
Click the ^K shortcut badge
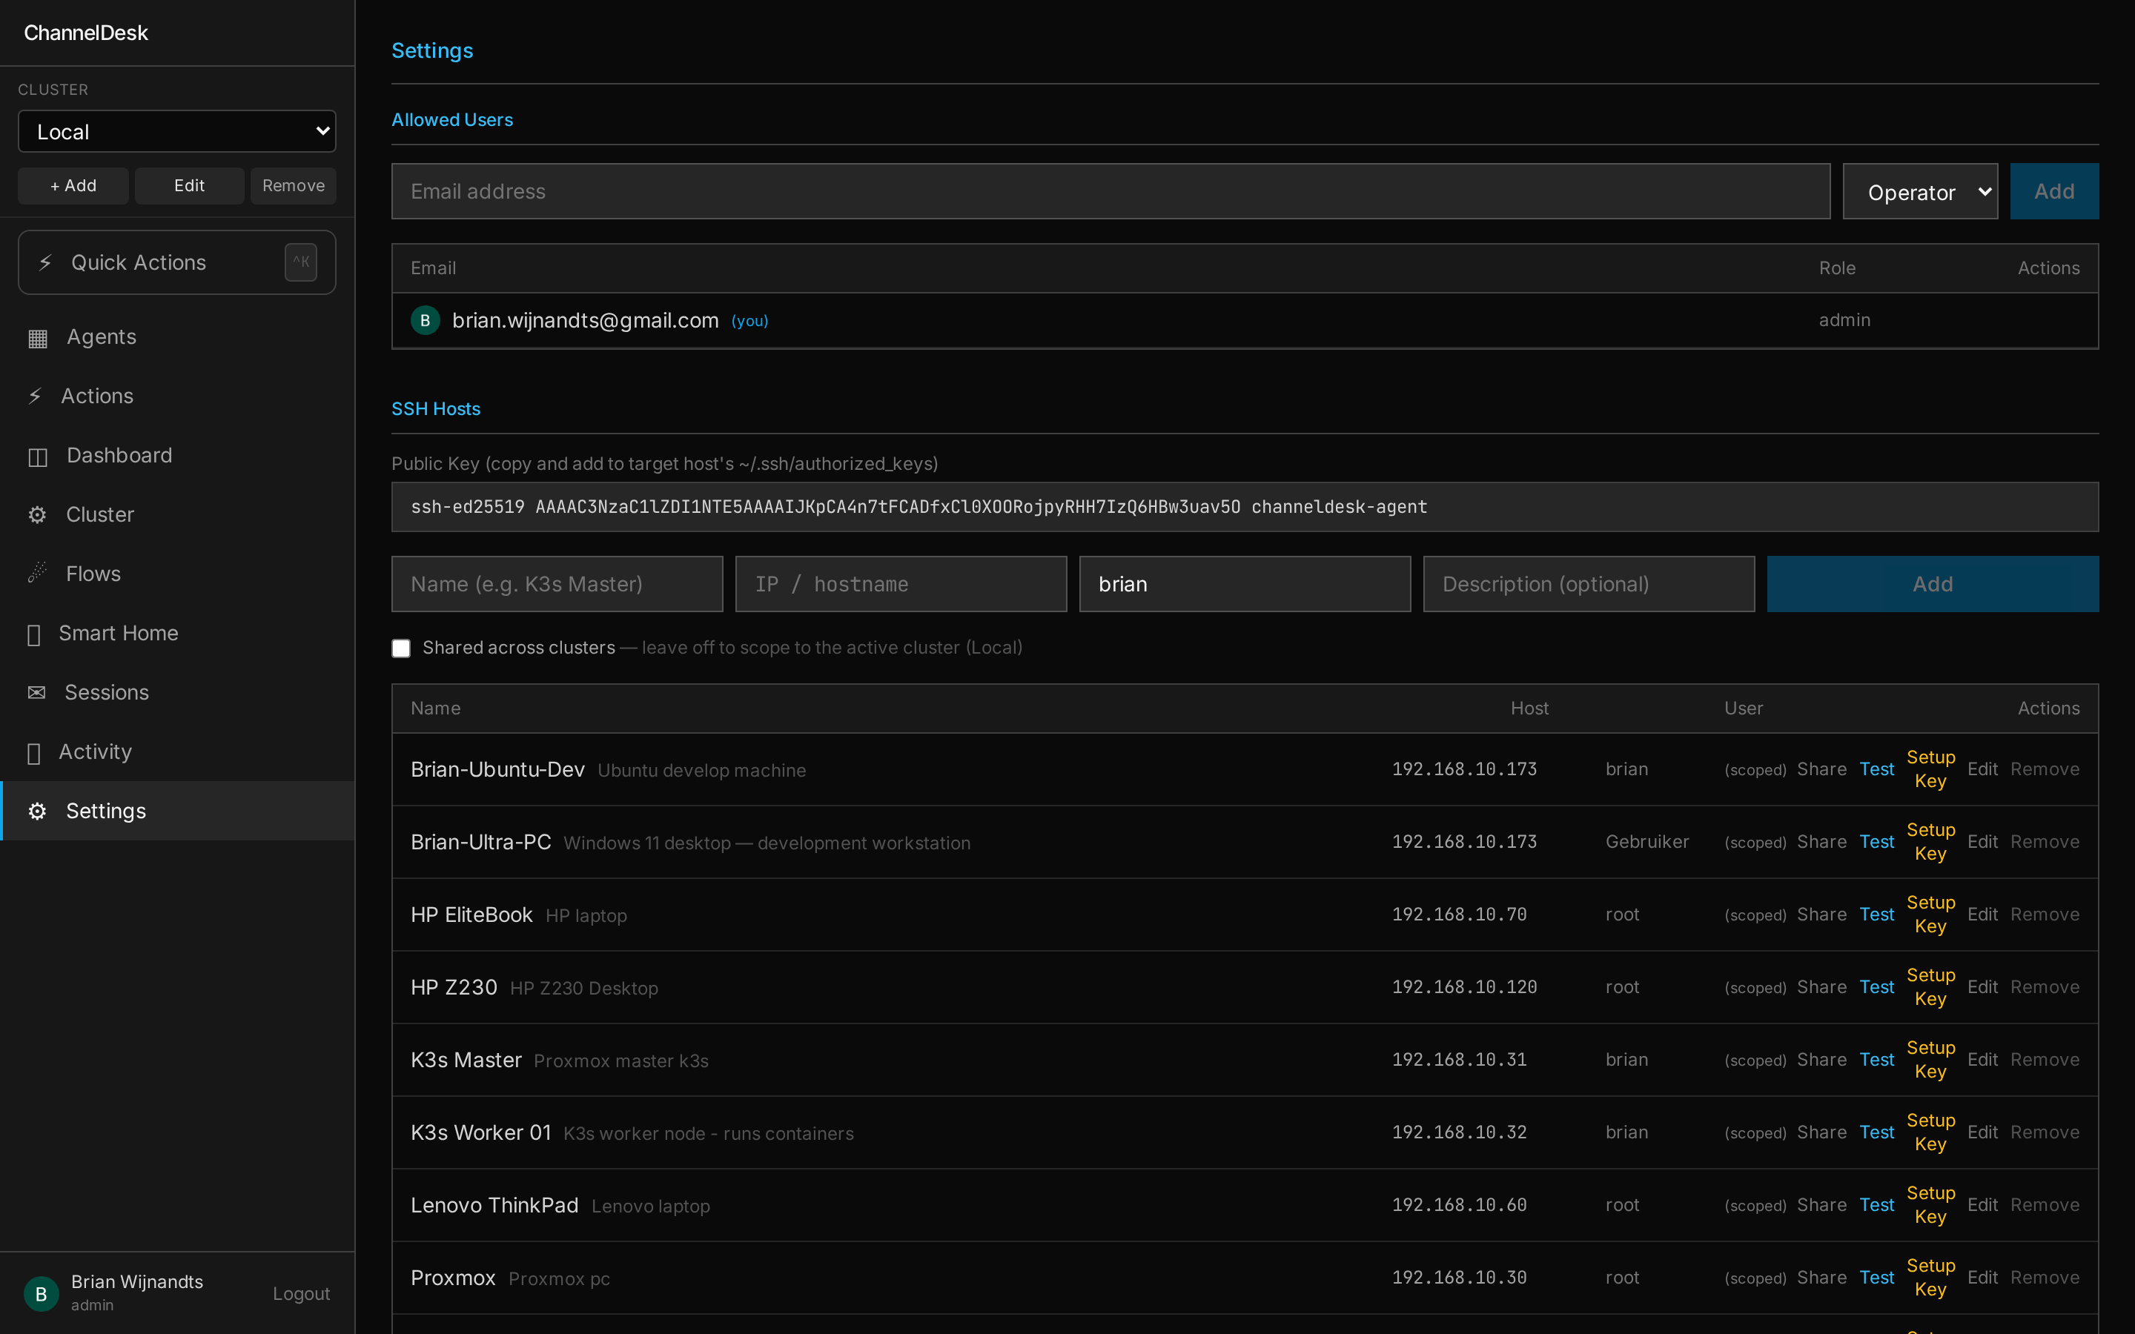point(301,262)
